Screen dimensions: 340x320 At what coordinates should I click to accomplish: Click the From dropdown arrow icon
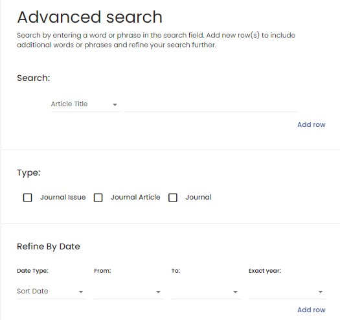point(158,292)
